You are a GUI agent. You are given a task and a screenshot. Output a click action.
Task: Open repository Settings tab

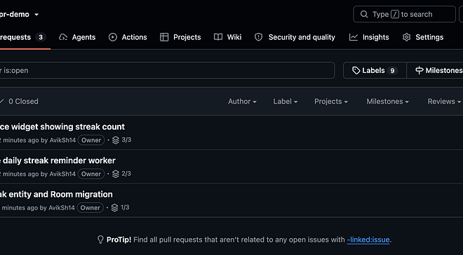pos(423,37)
